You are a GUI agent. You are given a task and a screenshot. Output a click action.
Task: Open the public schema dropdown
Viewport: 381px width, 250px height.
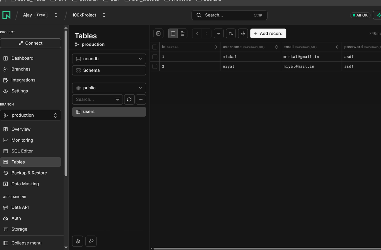[x=109, y=88]
